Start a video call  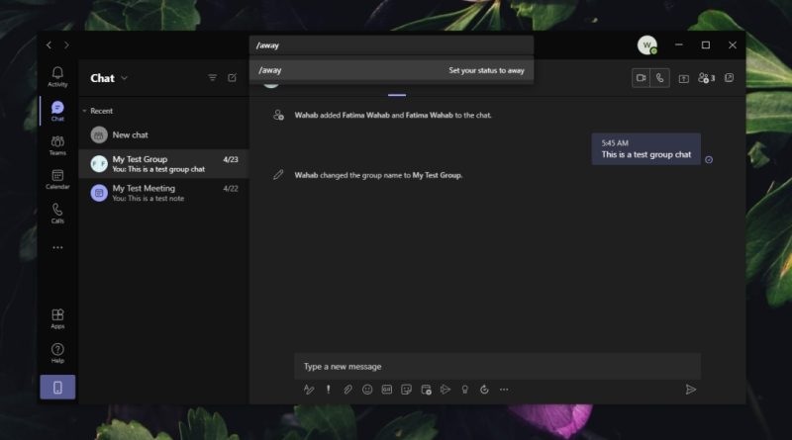(x=641, y=78)
